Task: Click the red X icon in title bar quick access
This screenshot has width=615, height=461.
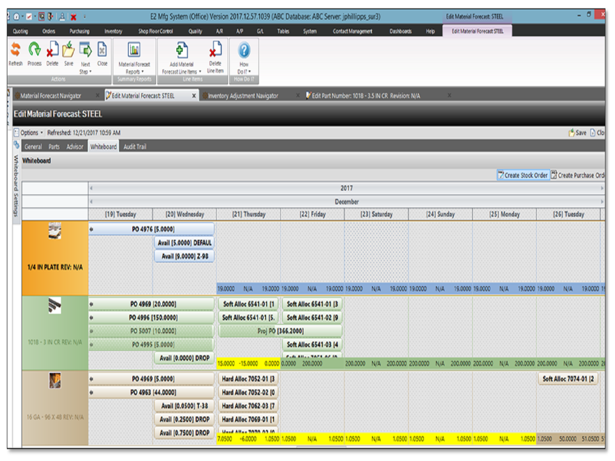Action: point(73,17)
